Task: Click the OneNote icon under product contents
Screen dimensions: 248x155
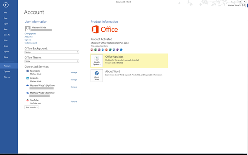Action: pos(99,49)
